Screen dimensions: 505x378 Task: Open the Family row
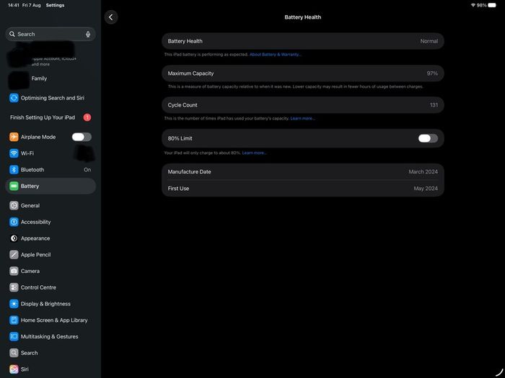tap(50, 78)
